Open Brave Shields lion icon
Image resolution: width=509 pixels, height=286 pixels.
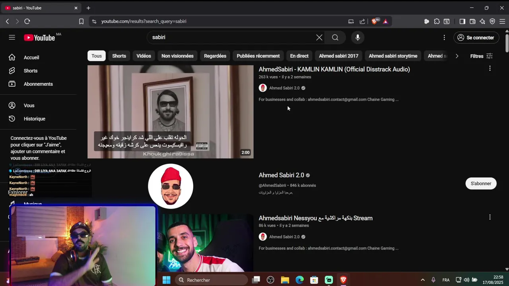(x=374, y=21)
